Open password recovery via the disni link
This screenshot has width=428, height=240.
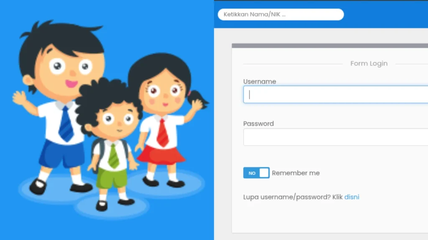352,197
